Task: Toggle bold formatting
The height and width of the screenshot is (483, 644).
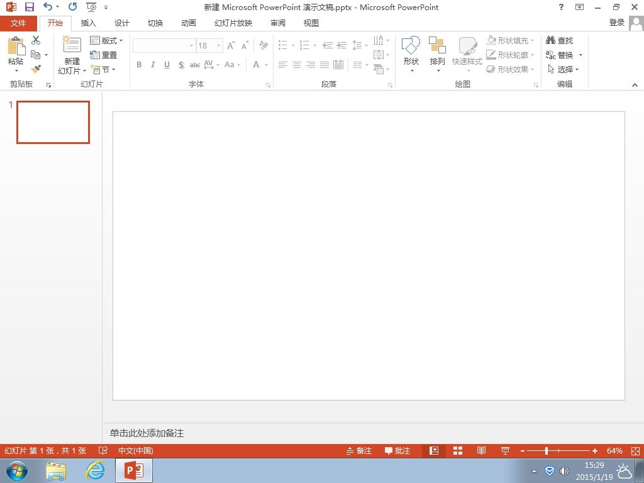Action: pyautogui.click(x=139, y=65)
